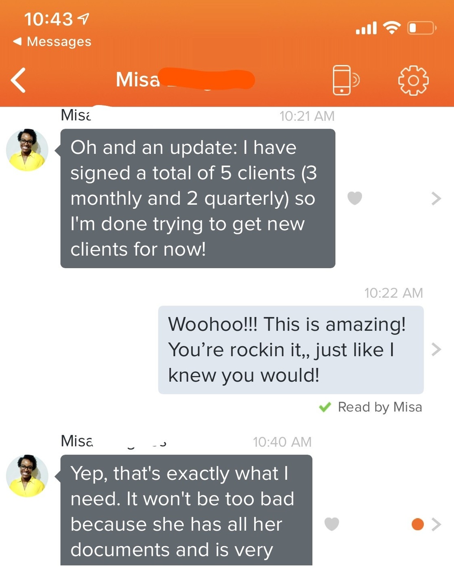The height and width of the screenshot is (586, 454).
Task: Expand details chevron for 10:40 AM message
Action: pyautogui.click(x=436, y=524)
